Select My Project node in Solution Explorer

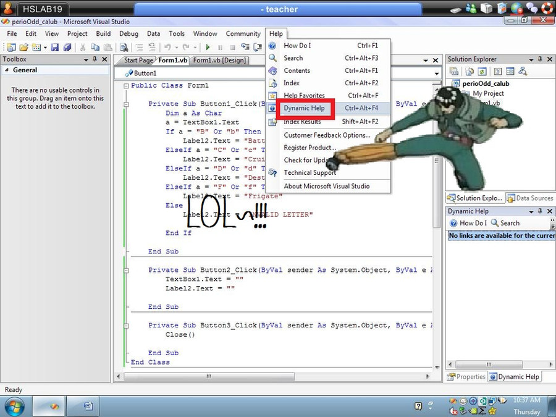coord(488,93)
